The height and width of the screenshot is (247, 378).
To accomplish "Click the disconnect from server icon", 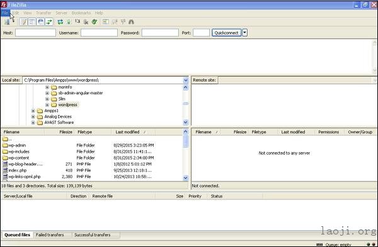I will coord(86,22).
